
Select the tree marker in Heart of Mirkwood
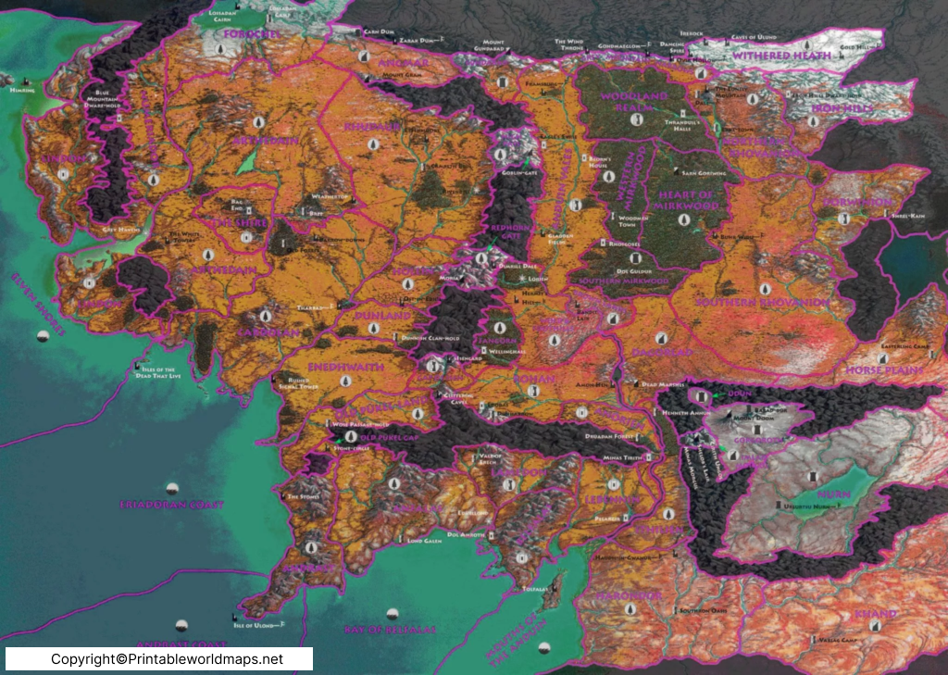click(683, 219)
